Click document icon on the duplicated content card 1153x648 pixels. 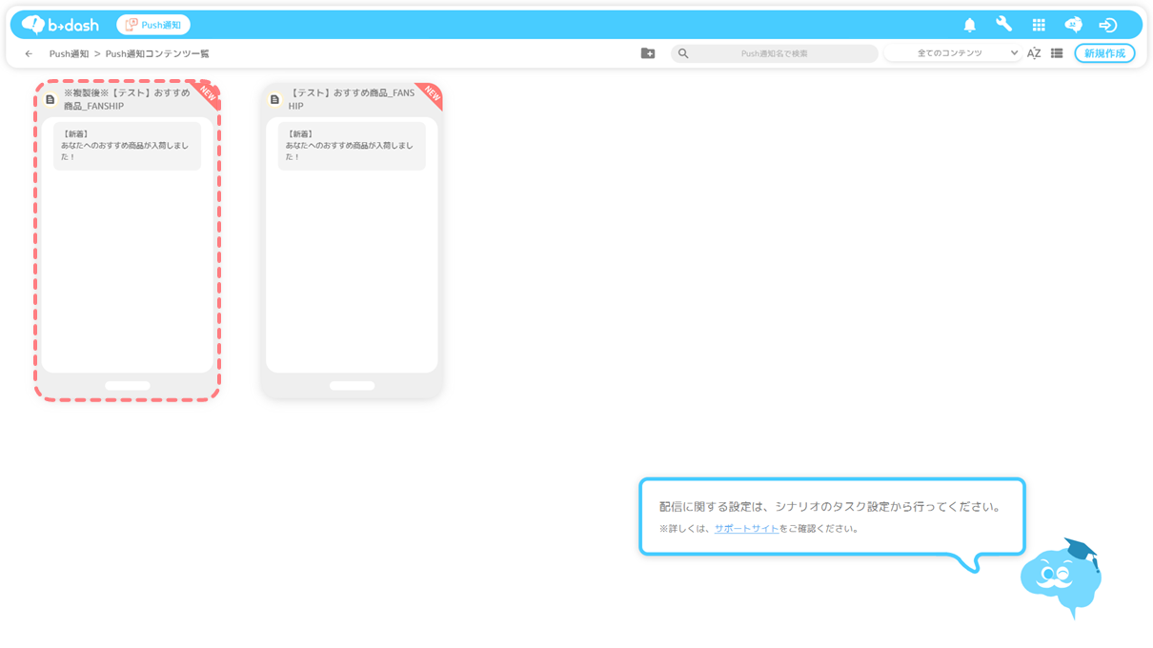click(51, 99)
